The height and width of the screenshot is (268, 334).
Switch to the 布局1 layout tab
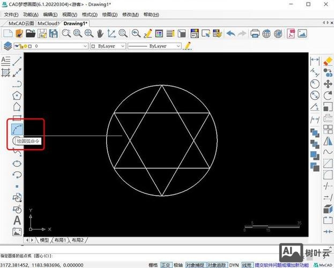click(61, 241)
